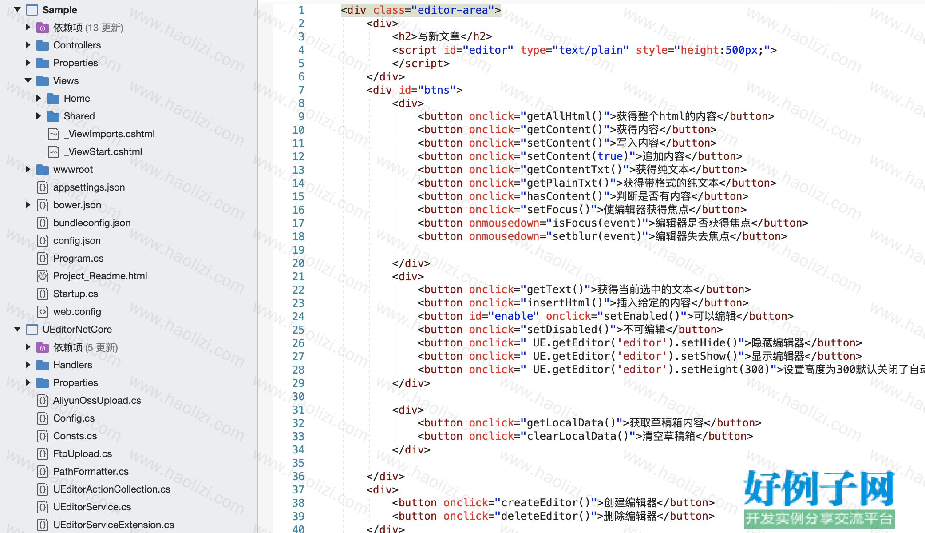Click the Controllers folder icon
This screenshot has height=533, width=925.
(x=43, y=45)
